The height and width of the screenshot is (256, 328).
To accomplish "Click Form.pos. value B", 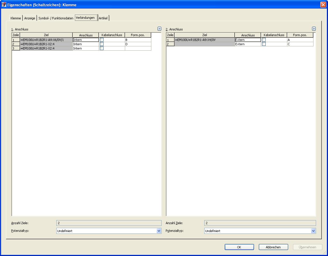I will point(138,40).
